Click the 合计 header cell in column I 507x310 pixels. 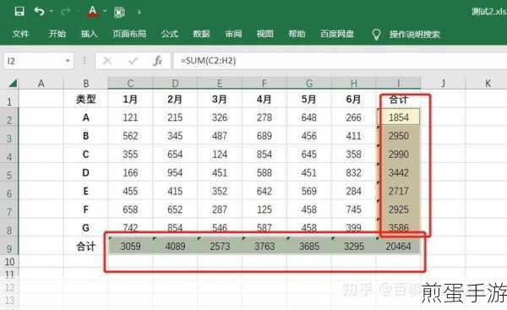pos(398,99)
